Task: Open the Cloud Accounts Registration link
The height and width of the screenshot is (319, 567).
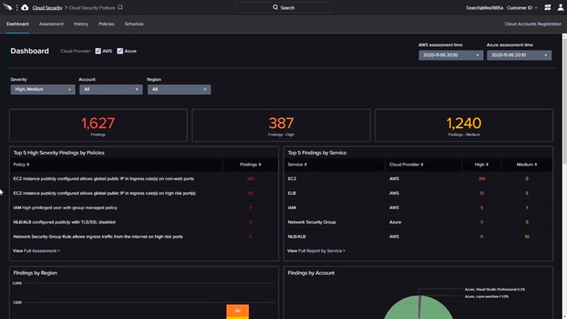Action: tap(532, 24)
